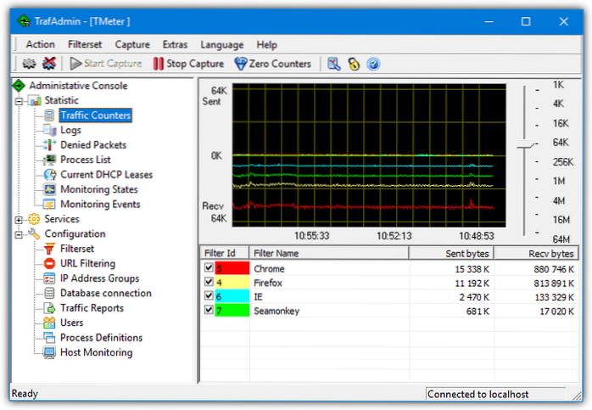
Task: Open Database connection icon in Configuration
Action: pos(49,294)
